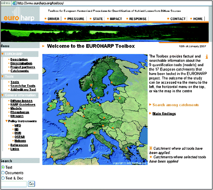Collapse the Policy instruments submenu
213x190 pixels.
coord(6,121)
